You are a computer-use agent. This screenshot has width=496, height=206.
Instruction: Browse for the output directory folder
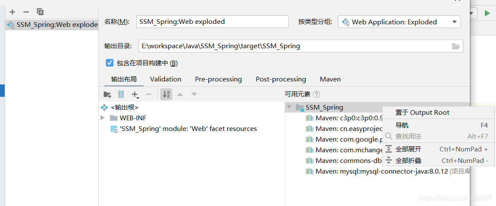pos(455,46)
